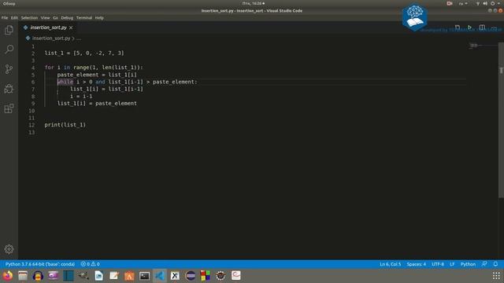Open the Explorer view in the activity bar
This screenshot has width=504, height=283.
point(9,30)
